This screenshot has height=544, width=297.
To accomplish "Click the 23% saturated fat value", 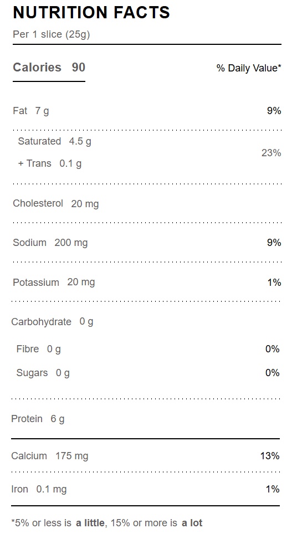I will tap(272, 153).
